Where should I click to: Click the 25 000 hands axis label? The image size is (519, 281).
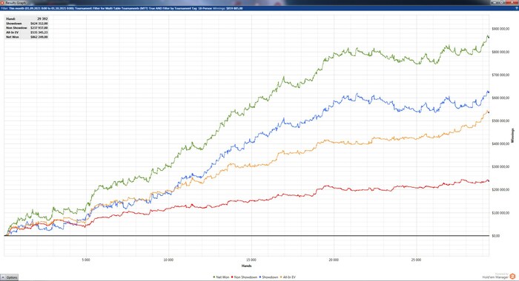pyautogui.click(x=416, y=260)
